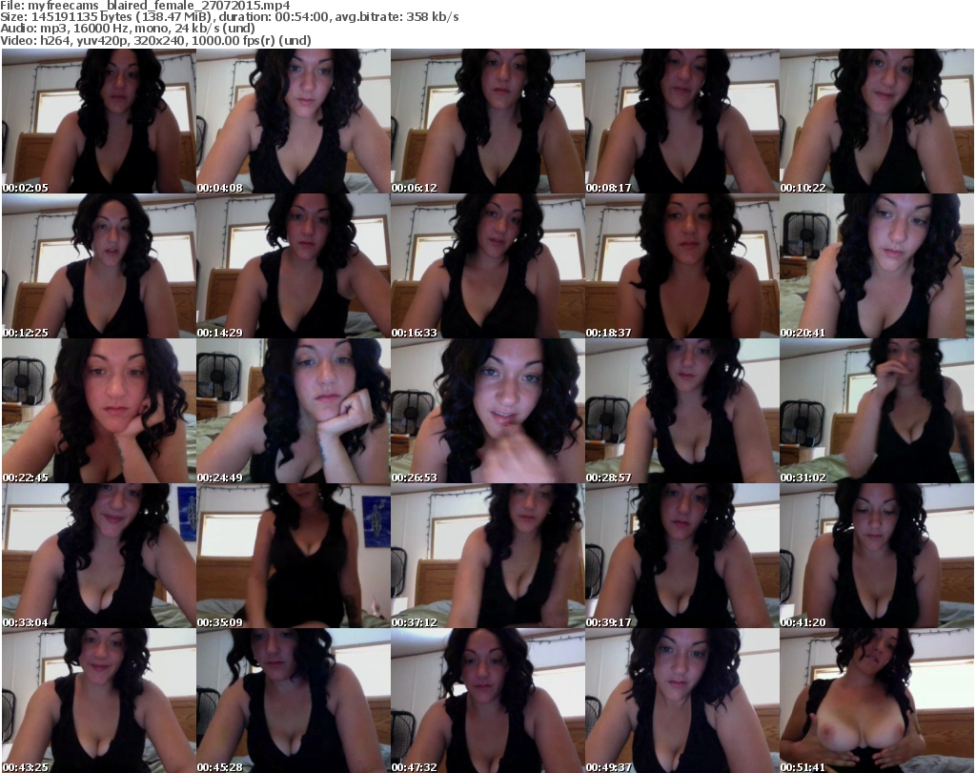Click the 00:33:04 thumbnail

[x=99, y=556]
